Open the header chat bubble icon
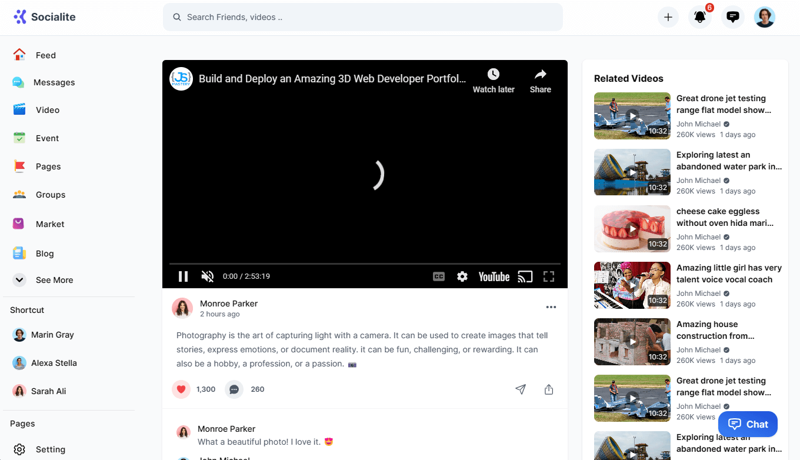This screenshot has height=460, width=800. click(732, 17)
